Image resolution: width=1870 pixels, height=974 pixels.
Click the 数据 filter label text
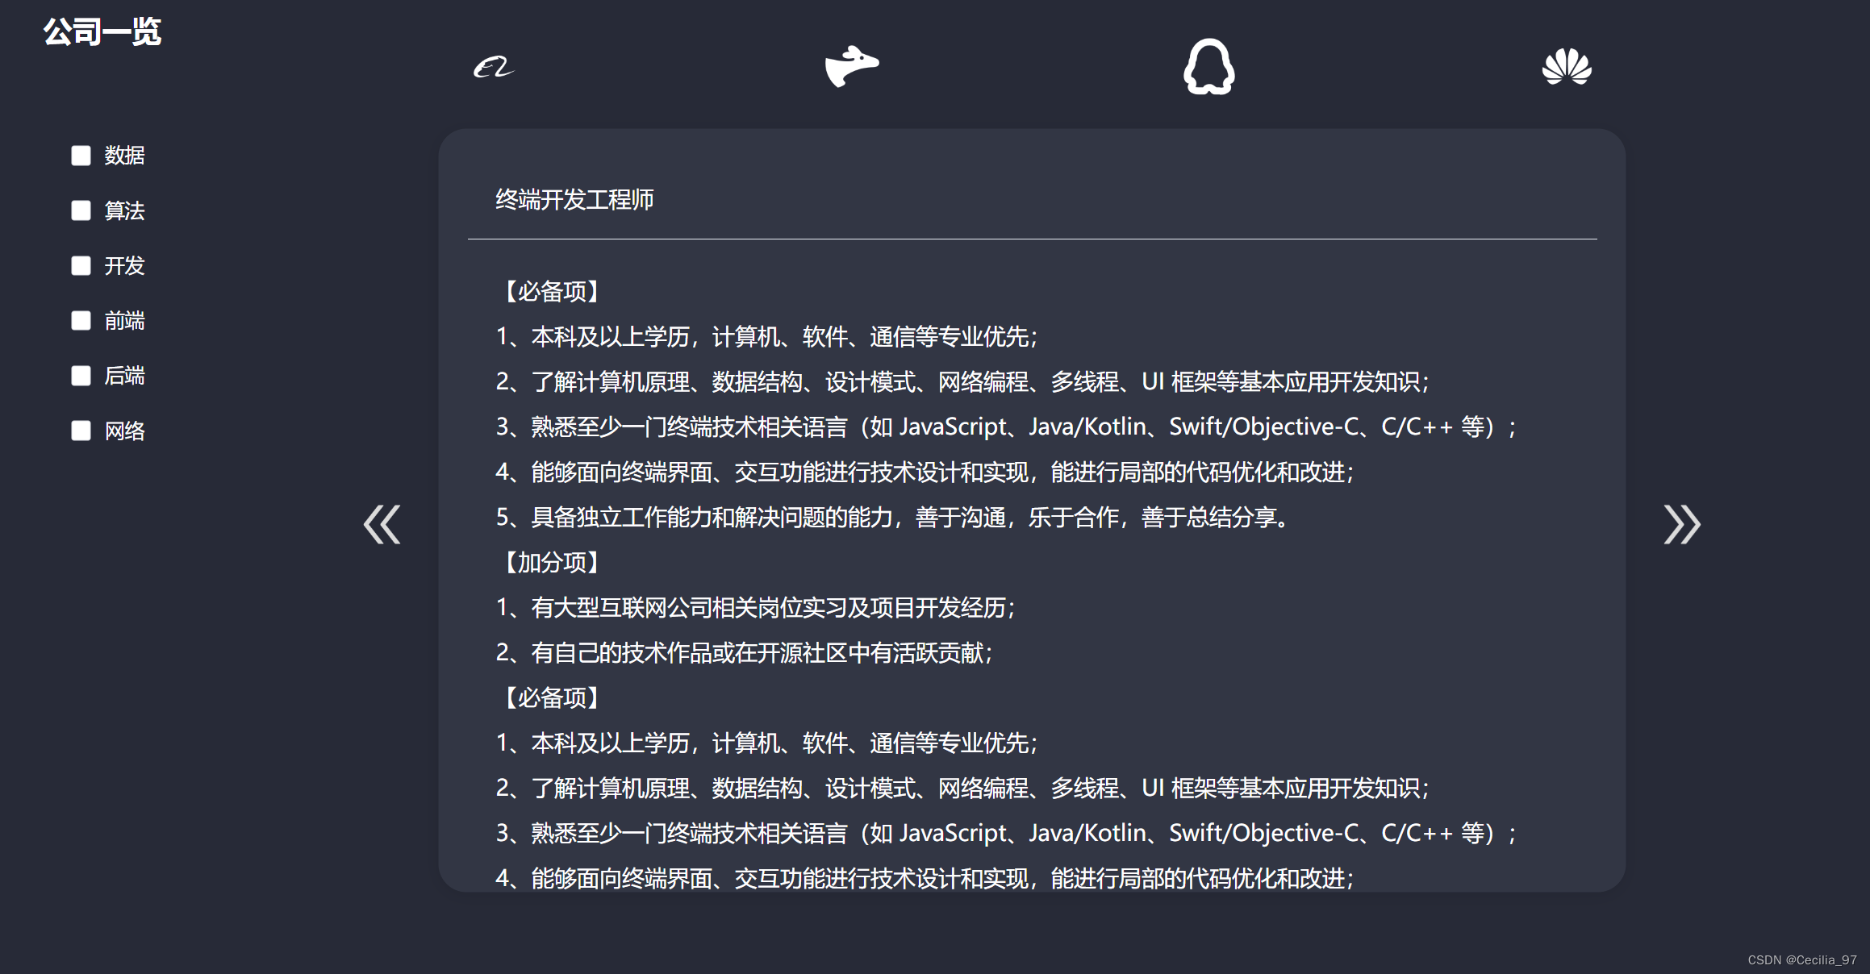point(124,156)
